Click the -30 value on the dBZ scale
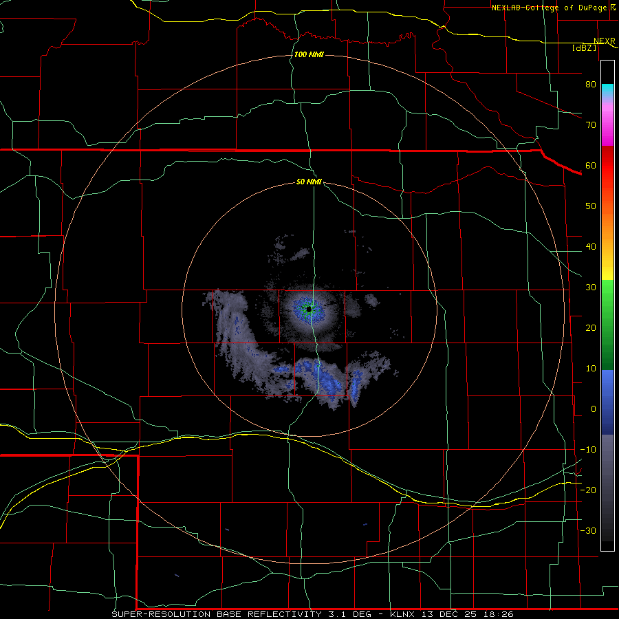Viewport: 619px width, 619px height. [588, 531]
